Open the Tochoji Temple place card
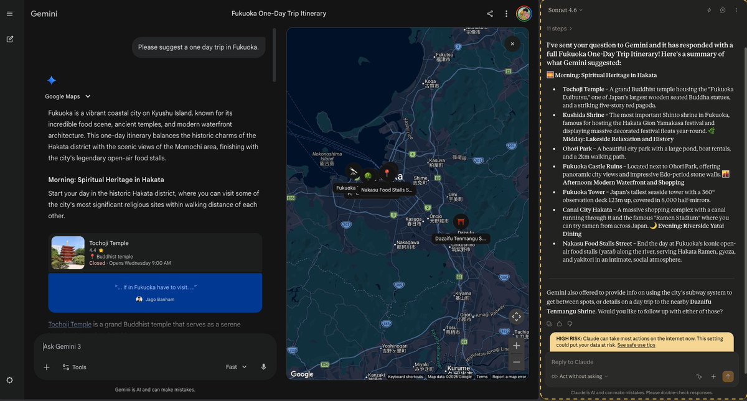This screenshot has height=401, width=747. click(x=155, y=253)
